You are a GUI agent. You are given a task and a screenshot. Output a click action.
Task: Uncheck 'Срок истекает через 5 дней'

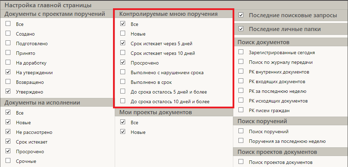tap(123, 43)
